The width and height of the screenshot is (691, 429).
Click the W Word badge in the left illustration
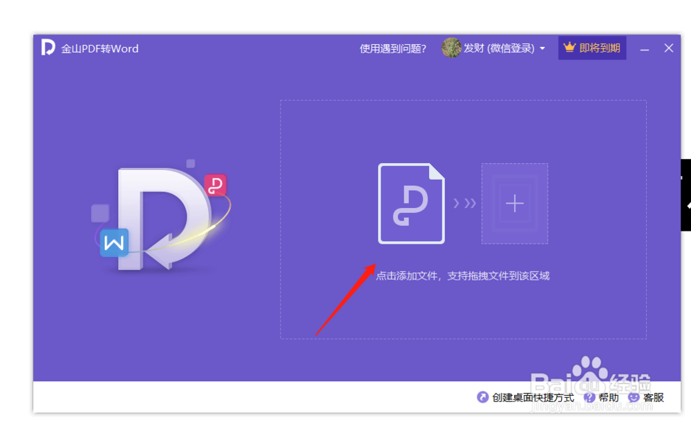(x=115, y=242)
